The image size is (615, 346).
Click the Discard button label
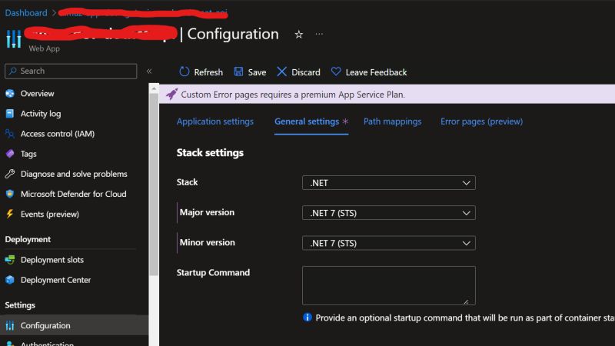[305, 72]
